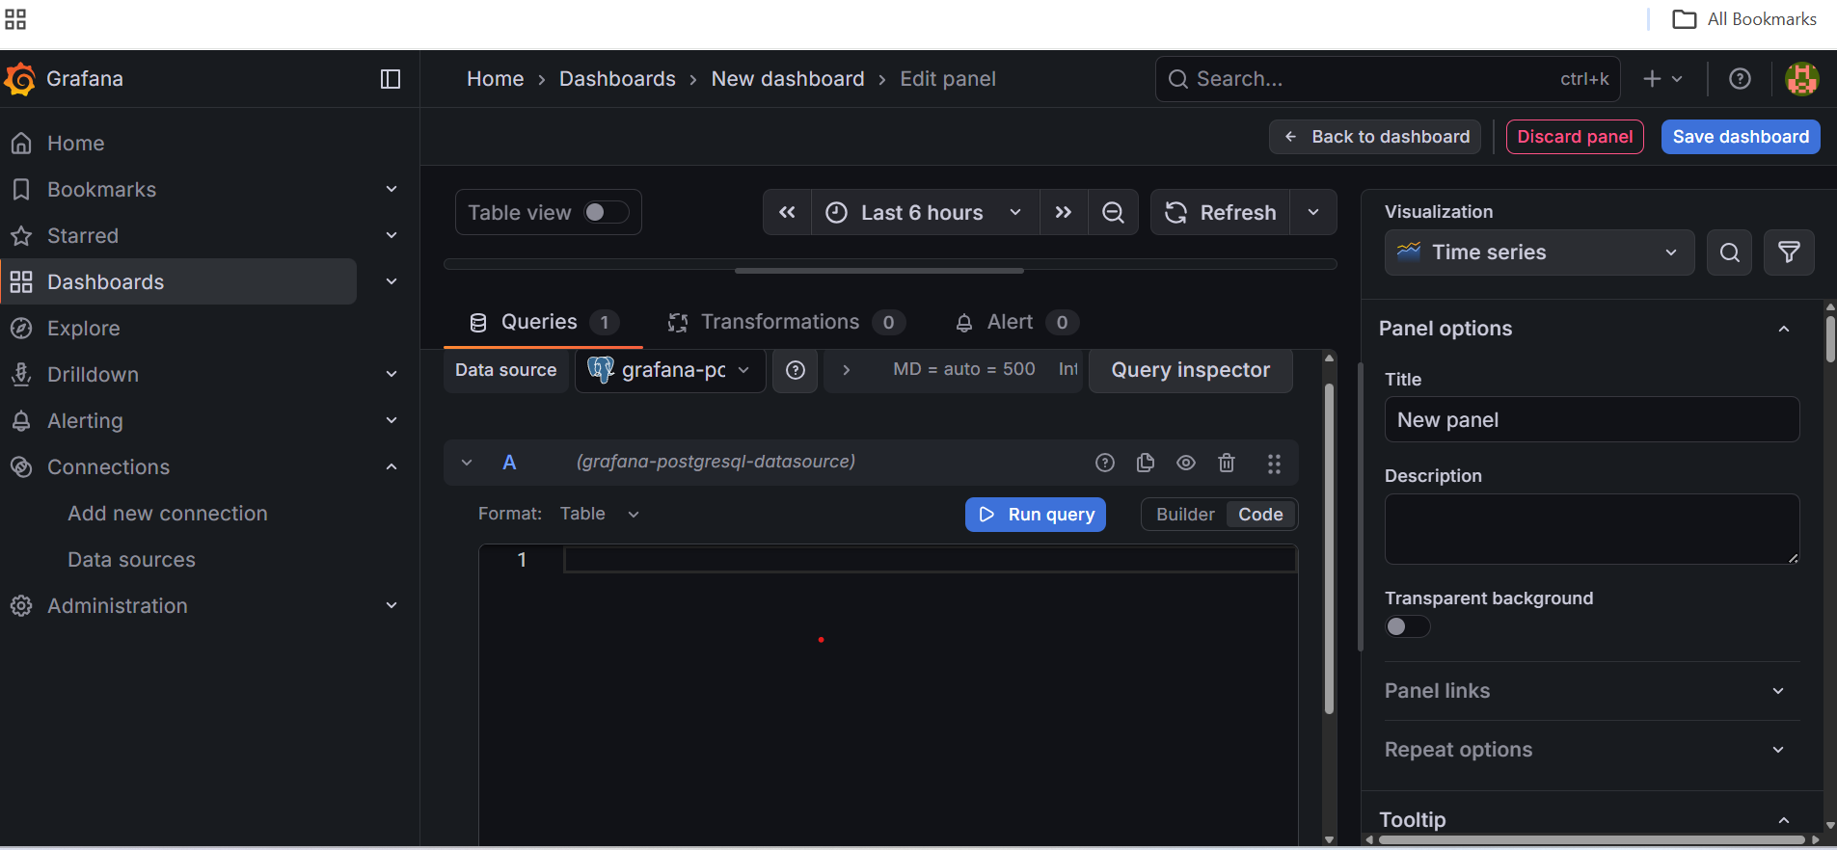Duplicate query A
Image resolution: width=1837 pixels, height=850 pixels.
pos(1146,463)
